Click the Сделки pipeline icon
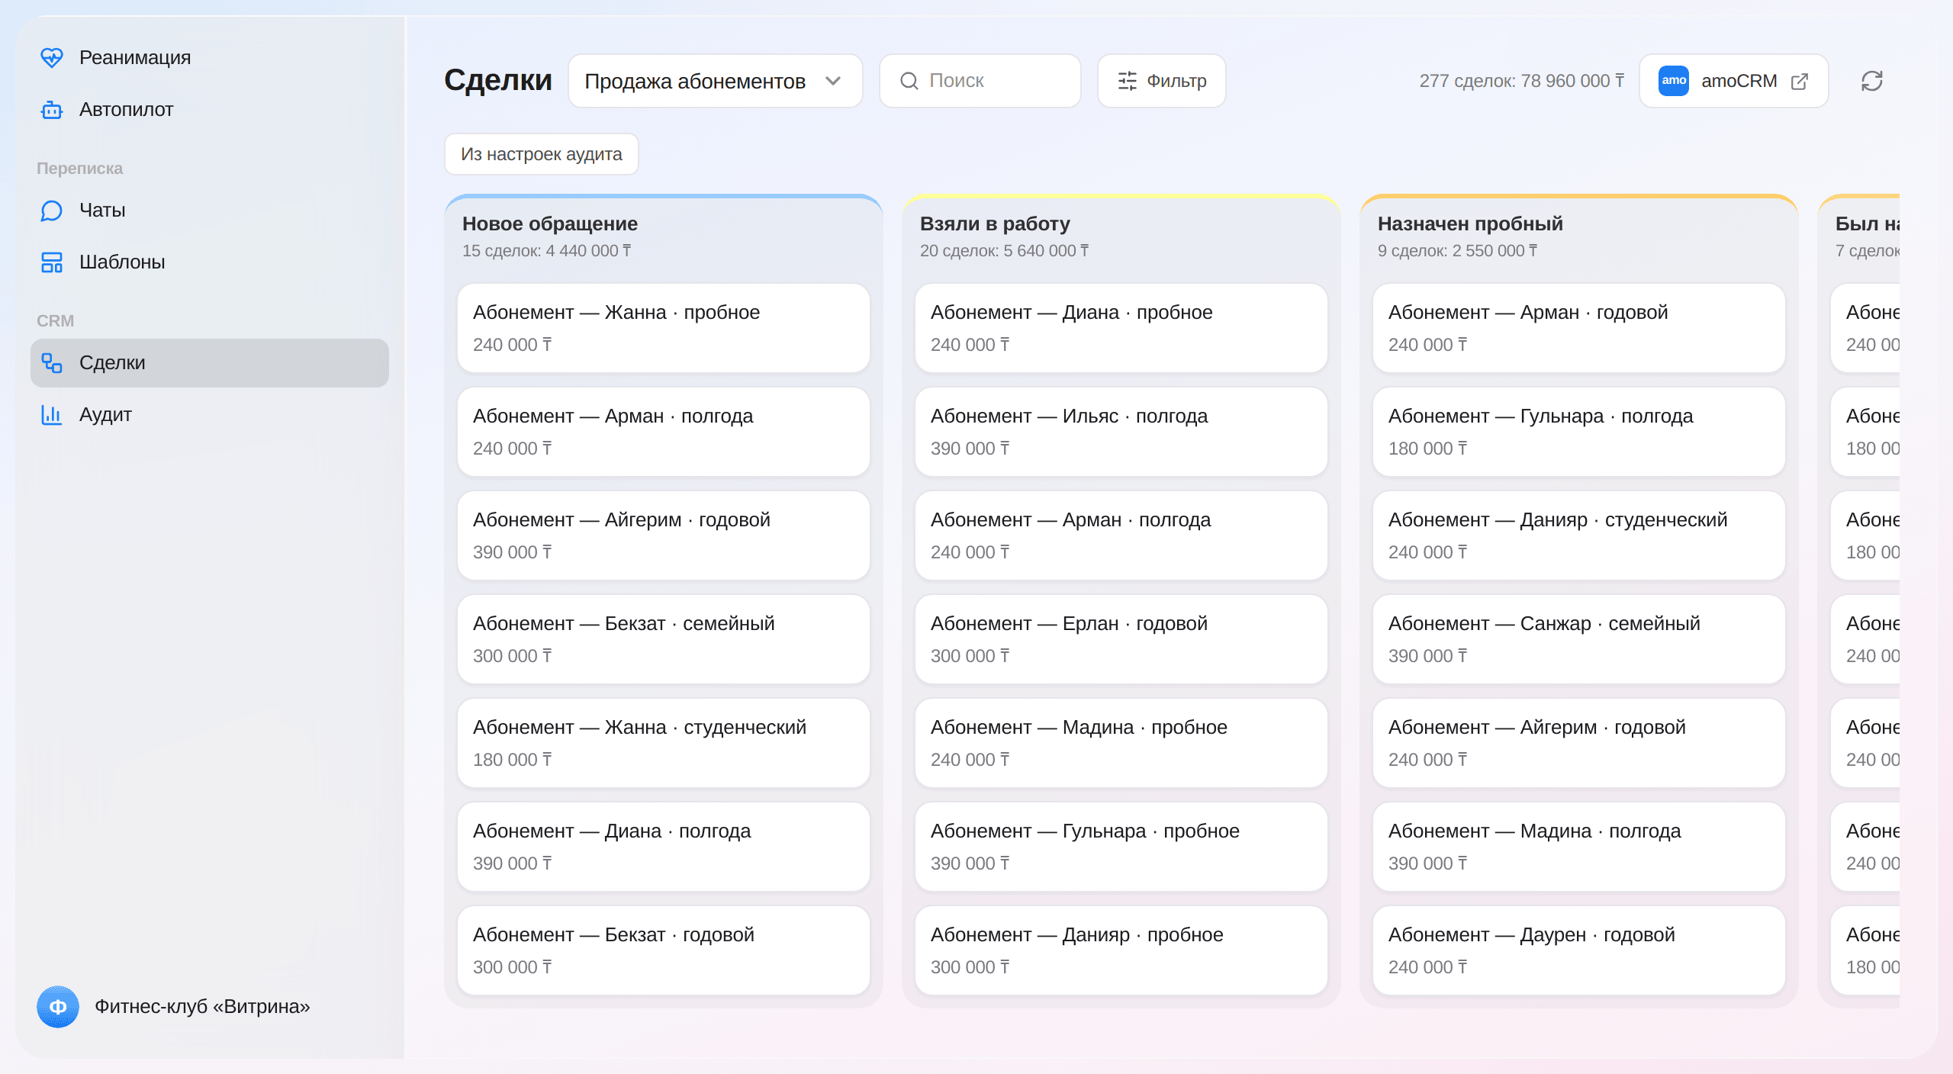Viewport: 1953px width, 1074px height. (x=52, y=363)
